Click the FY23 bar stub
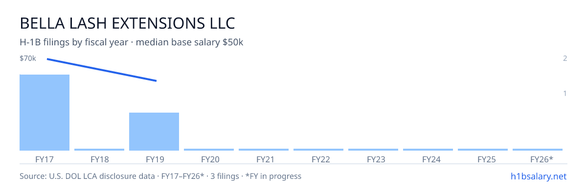 tap(373, 150)
